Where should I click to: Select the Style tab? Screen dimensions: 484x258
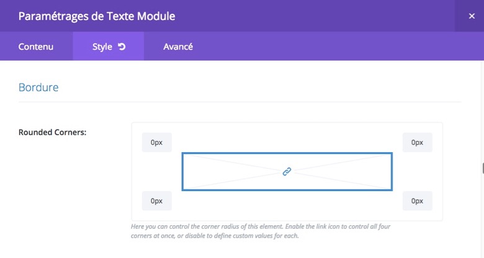[x=109, y=46]
